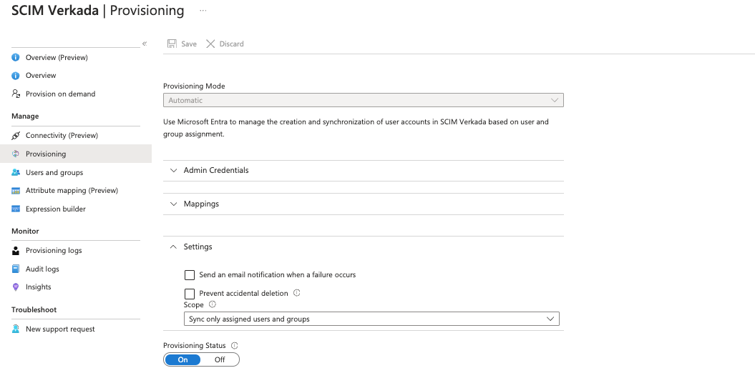The image size is (755, 378).
Task: Collapse the left navigation sidebar
Action: 145,44
